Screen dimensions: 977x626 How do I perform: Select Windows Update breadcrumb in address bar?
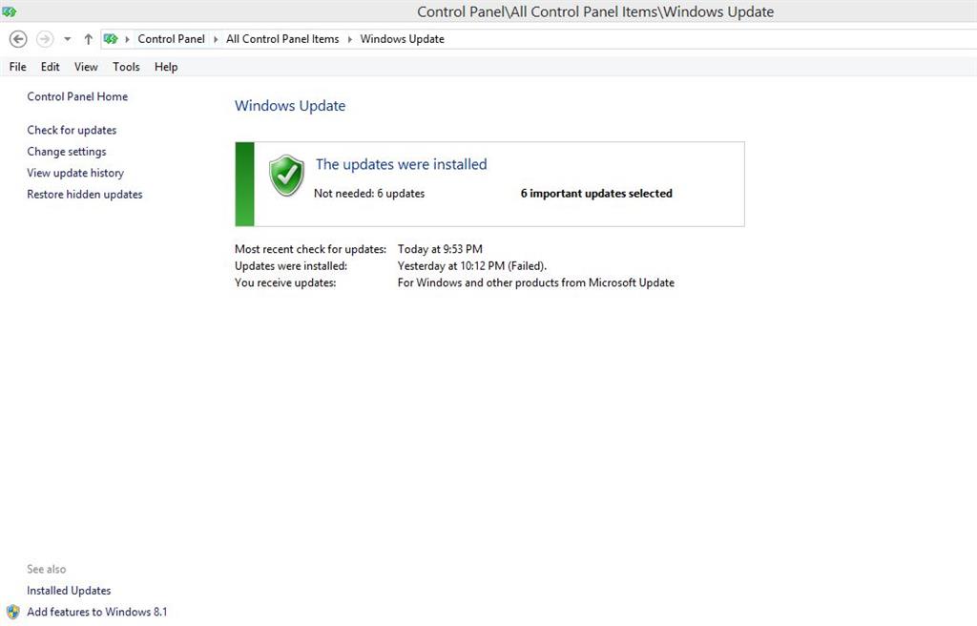[x=402, y=39]
